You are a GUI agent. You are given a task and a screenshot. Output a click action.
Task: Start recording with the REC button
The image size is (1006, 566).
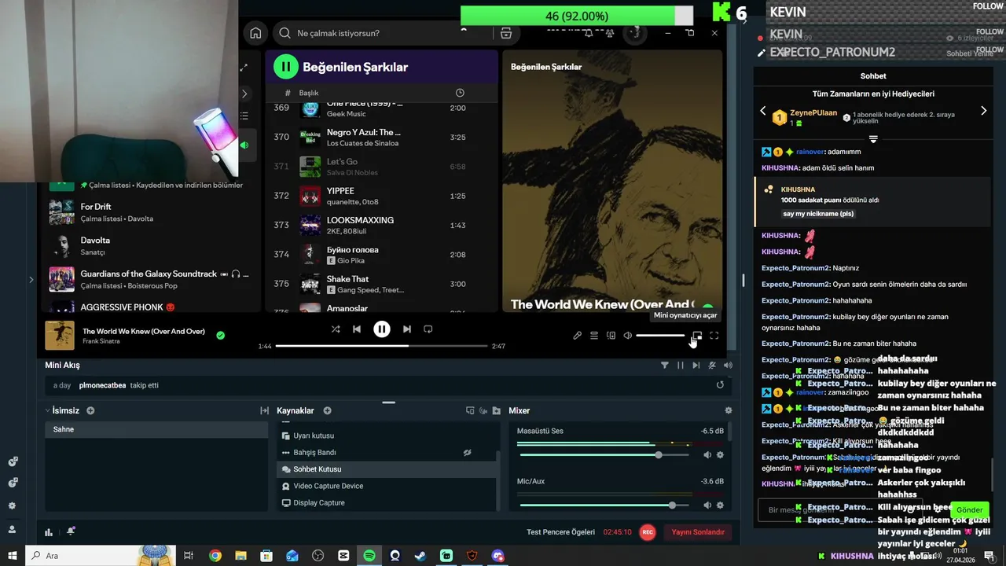648,532
